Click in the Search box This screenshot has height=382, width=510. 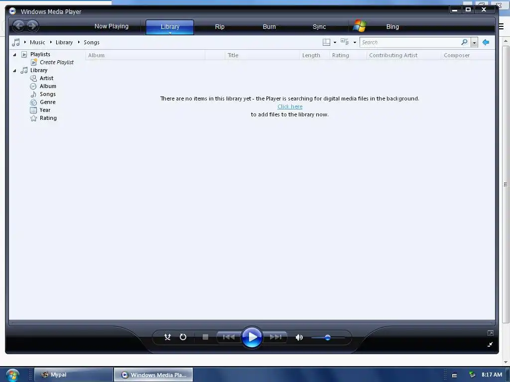410,42
